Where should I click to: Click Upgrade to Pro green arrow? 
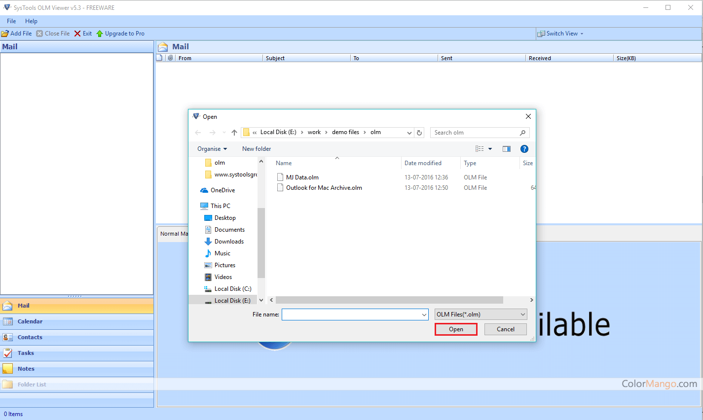[x=100, y=34]
